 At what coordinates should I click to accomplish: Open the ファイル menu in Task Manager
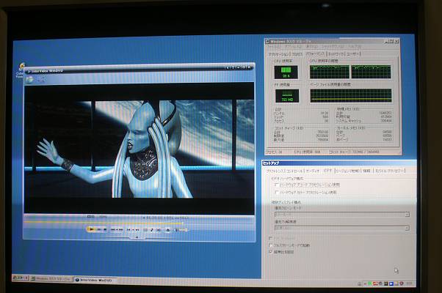275,47
